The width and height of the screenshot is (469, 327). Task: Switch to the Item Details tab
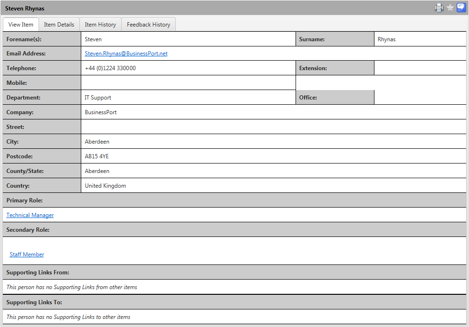pyautogui.click(x=59, y=25)
